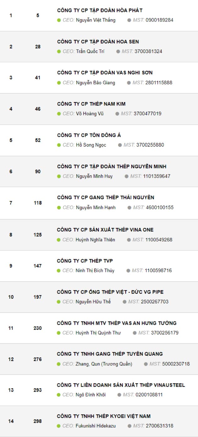Click the green dot next to Hồ Song Ngọc
The width and height of the screenshot is (198, 437).
tap(59, 145)
